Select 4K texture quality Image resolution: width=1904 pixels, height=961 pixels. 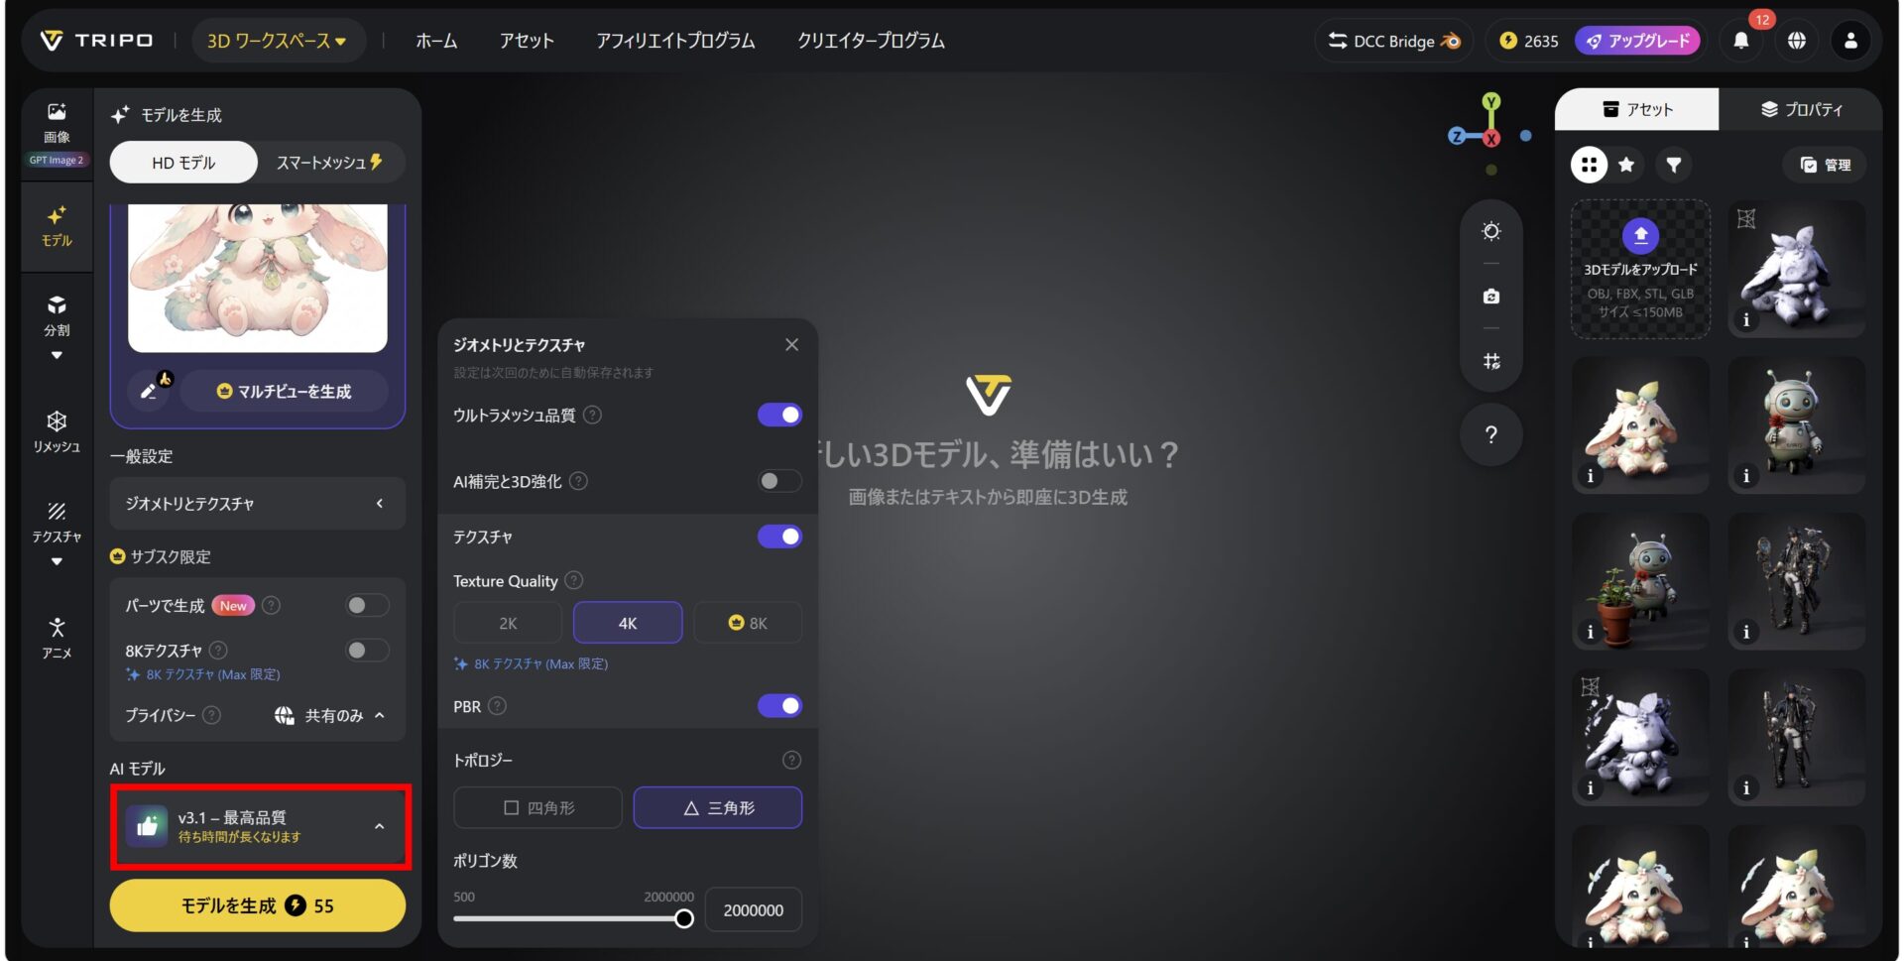coord(628,623)
